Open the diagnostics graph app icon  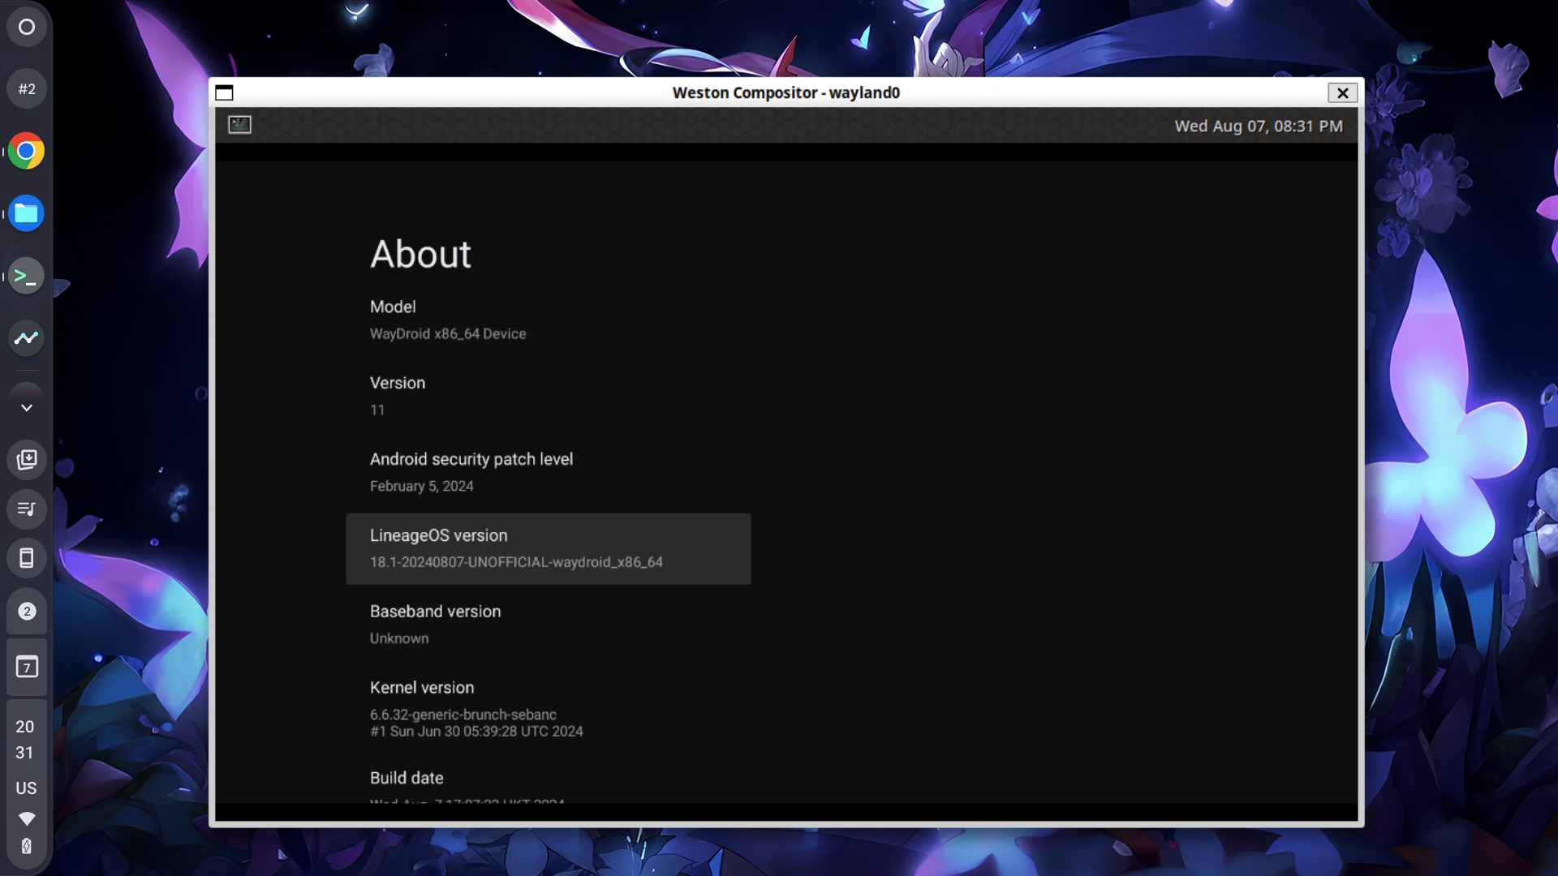pyautogui.click(x=27, y=337)
